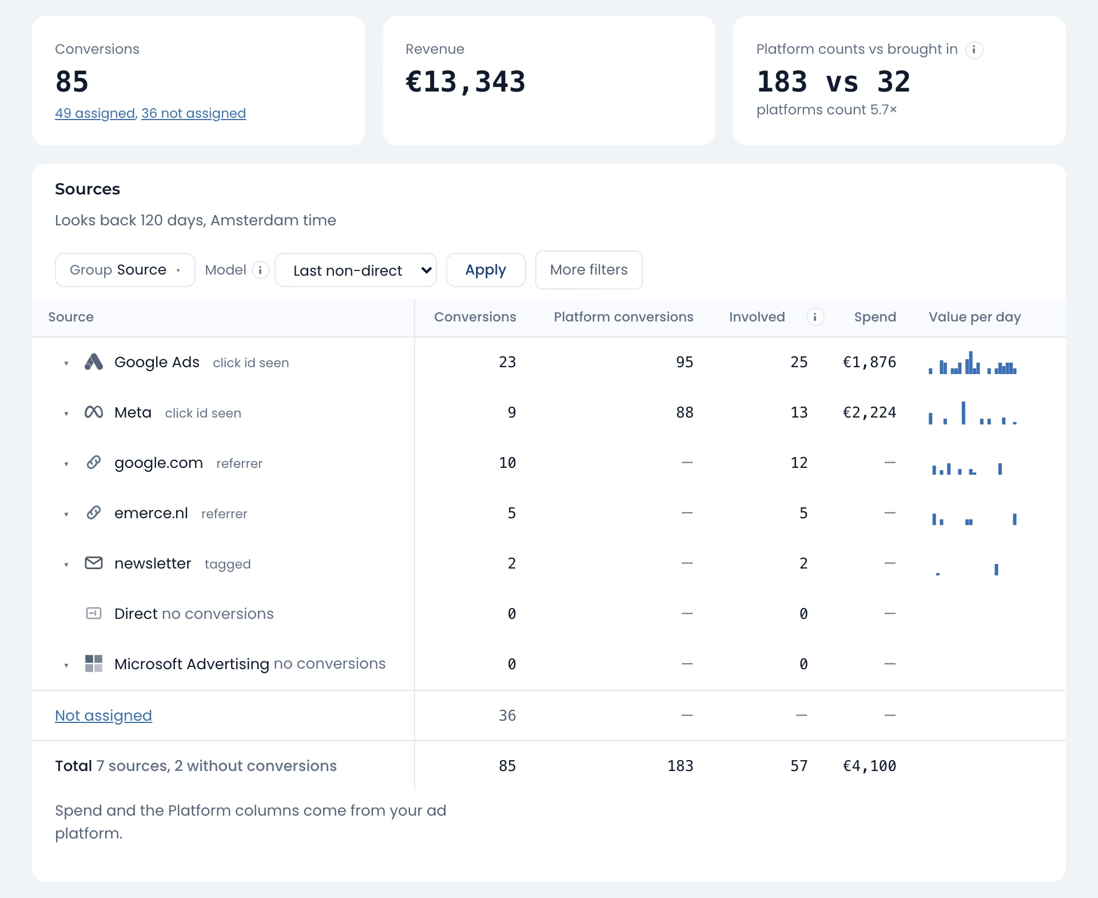Click the google.com source name
The width and height of the screenshot is (1098, 898).
tap(158, 463)
